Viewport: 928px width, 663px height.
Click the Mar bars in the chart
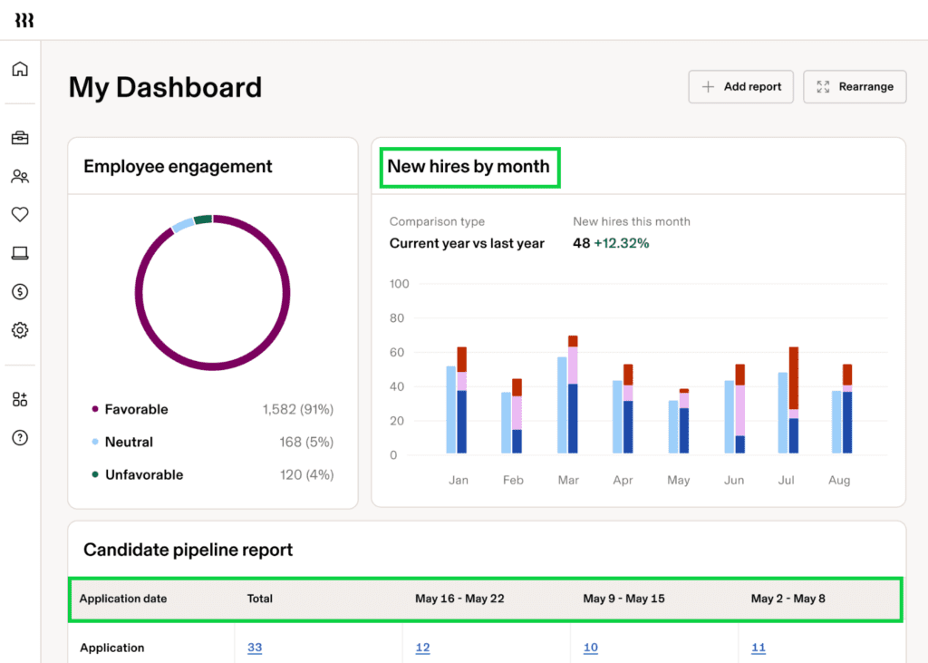567,395
